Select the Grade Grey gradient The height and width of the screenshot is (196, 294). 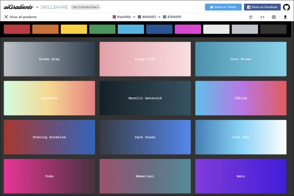point(49,59)
